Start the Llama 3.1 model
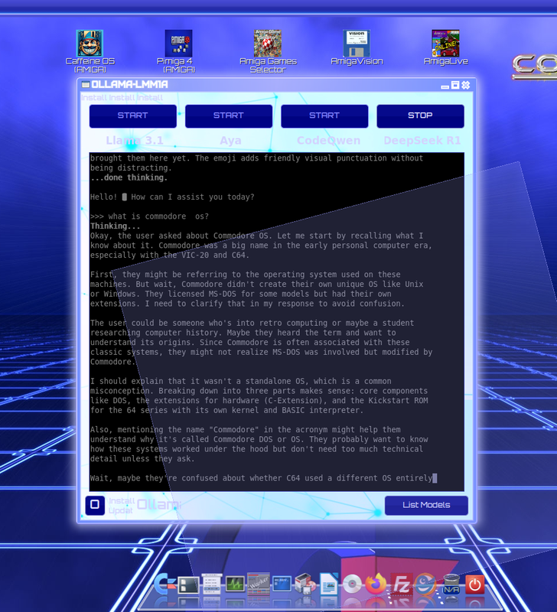 [132, 116]
